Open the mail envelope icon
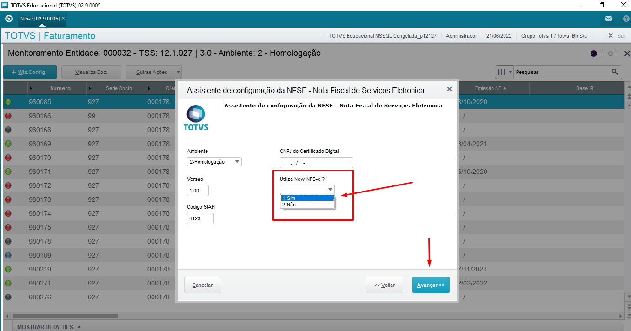This screenshot has width=631, height=331. coord(609,19)
